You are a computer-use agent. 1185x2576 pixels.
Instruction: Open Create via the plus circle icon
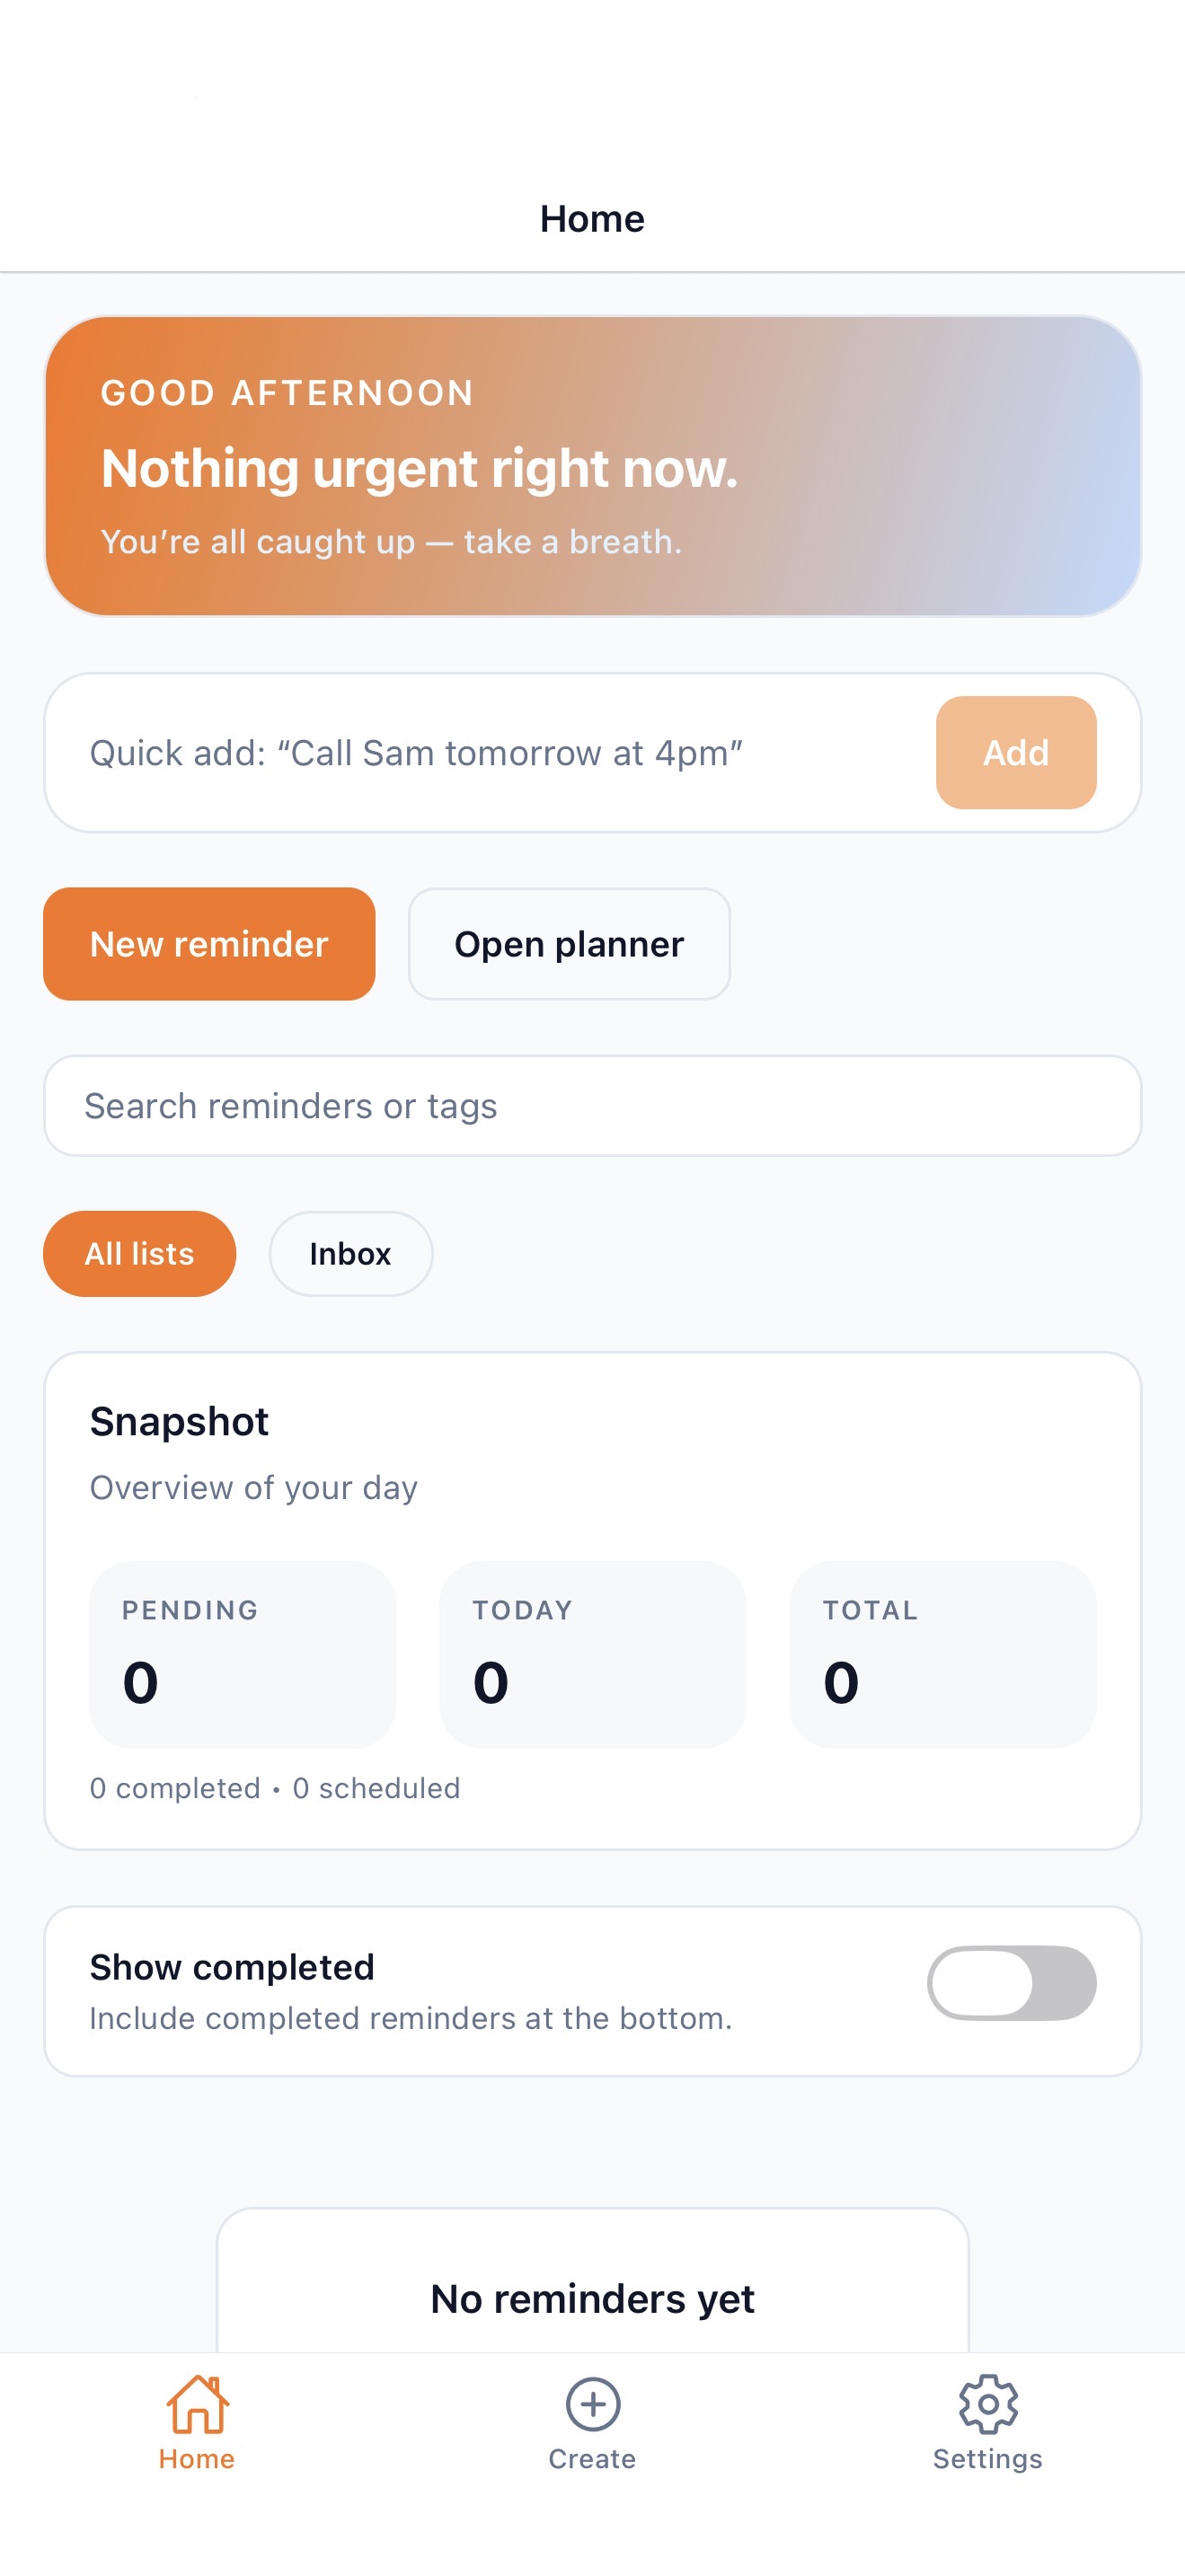[x=592, y=2405]
